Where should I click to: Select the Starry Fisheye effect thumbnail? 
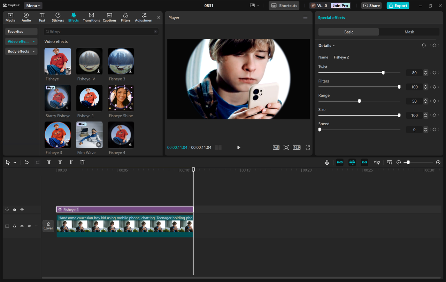click(58, 98)
